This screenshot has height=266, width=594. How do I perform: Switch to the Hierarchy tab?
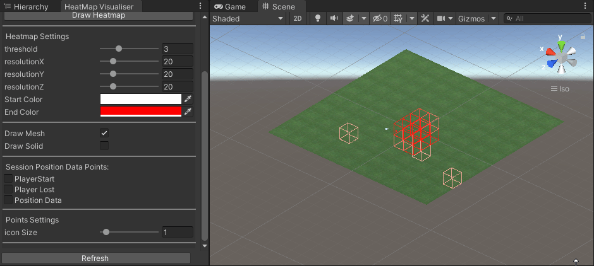(x=27, y=6)
